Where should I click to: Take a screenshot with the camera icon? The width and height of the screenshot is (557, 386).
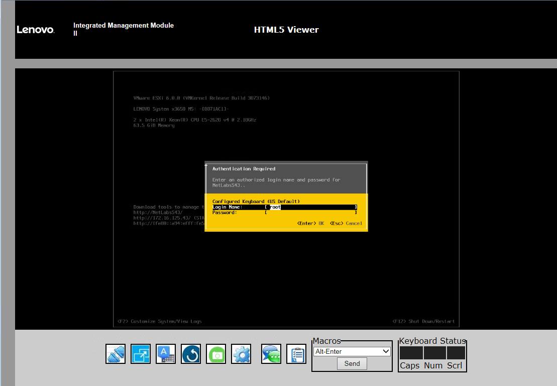coord(216,354)
